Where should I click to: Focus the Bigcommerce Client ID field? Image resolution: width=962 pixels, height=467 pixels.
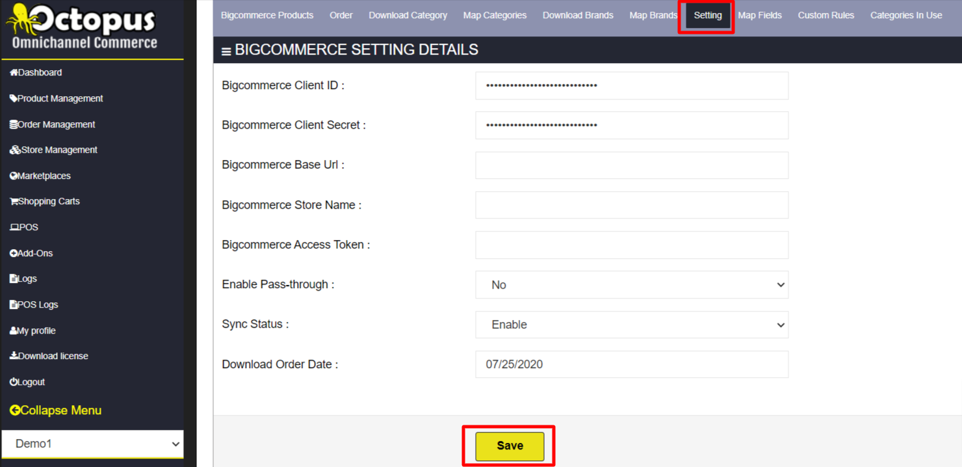click(632, 86)
